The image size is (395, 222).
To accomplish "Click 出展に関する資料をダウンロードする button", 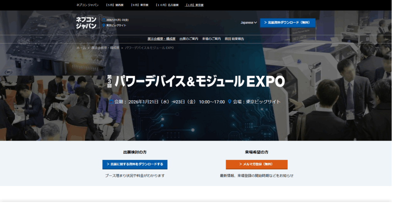I will 135,165.
